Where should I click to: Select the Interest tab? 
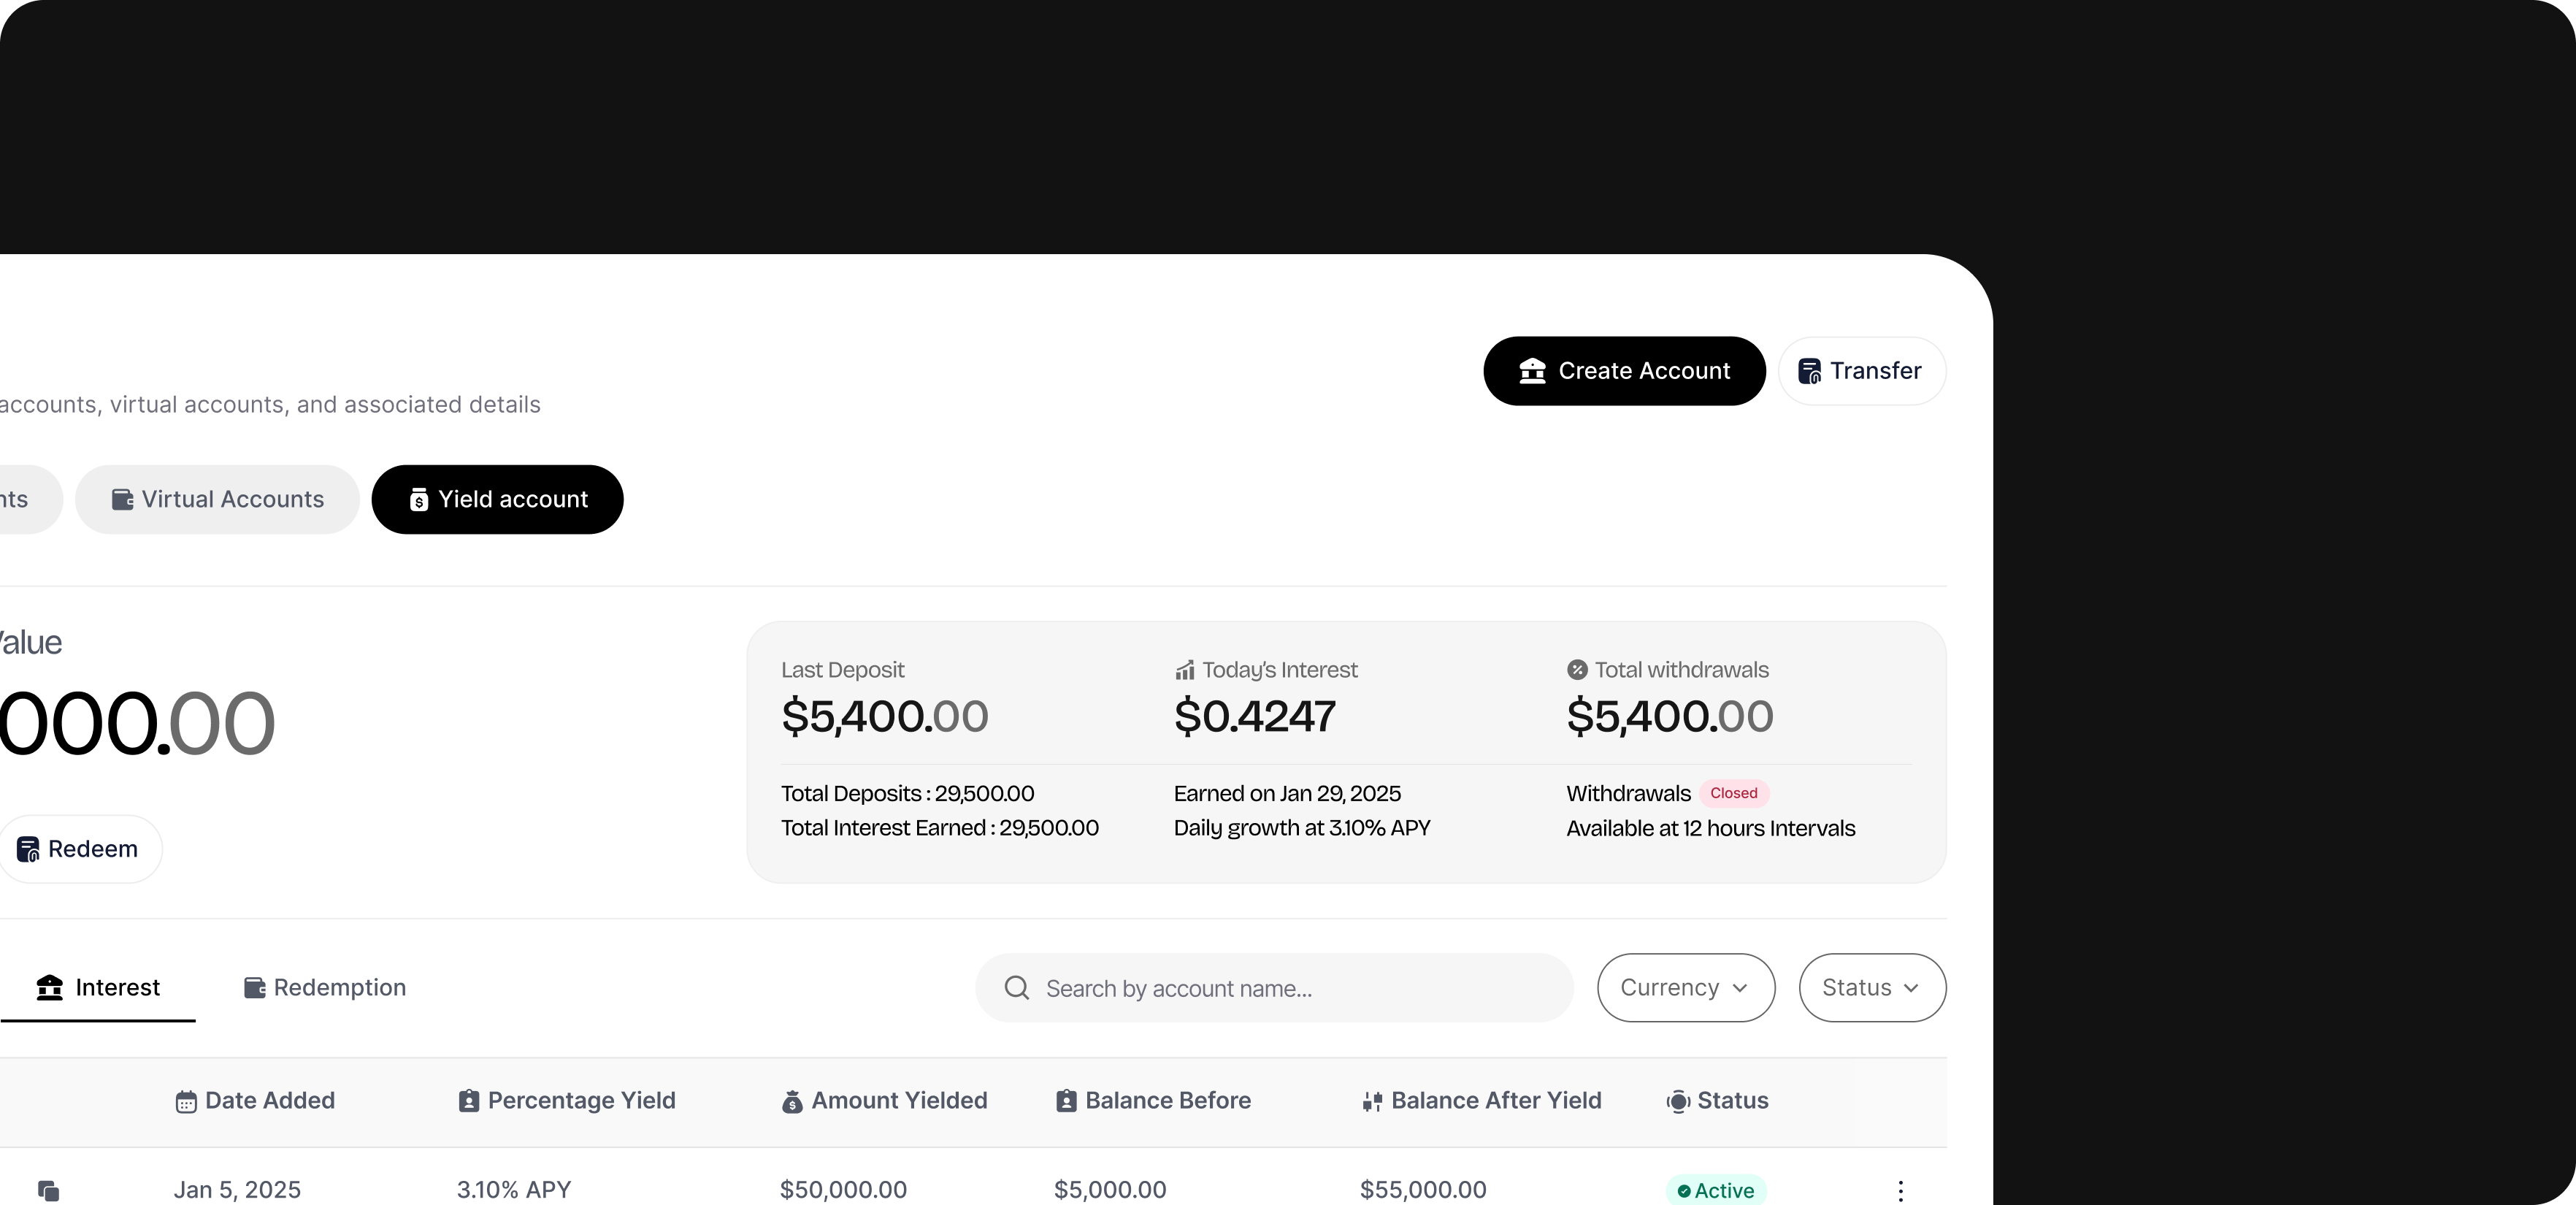pos(98,988)
